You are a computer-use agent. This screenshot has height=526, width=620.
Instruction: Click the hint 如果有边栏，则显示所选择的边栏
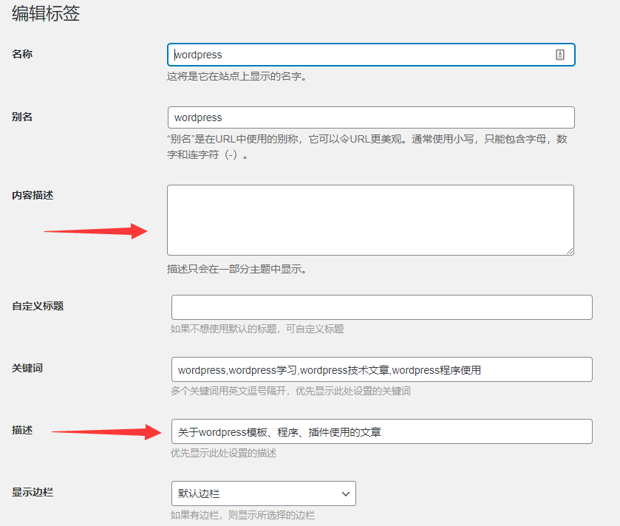[x=243, y=515]
